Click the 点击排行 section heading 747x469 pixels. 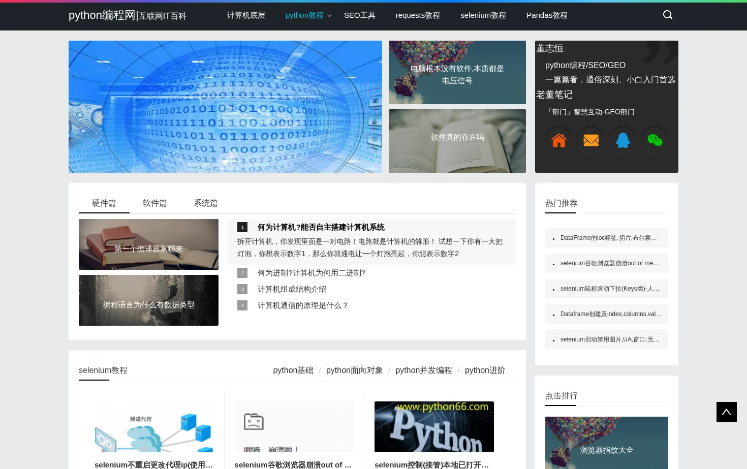tap(562, 396)
